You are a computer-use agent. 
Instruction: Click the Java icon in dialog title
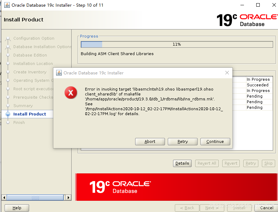(x=59, y=73)
